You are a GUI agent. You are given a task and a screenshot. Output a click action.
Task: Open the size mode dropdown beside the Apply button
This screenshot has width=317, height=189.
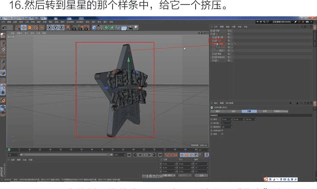(185, 175)
